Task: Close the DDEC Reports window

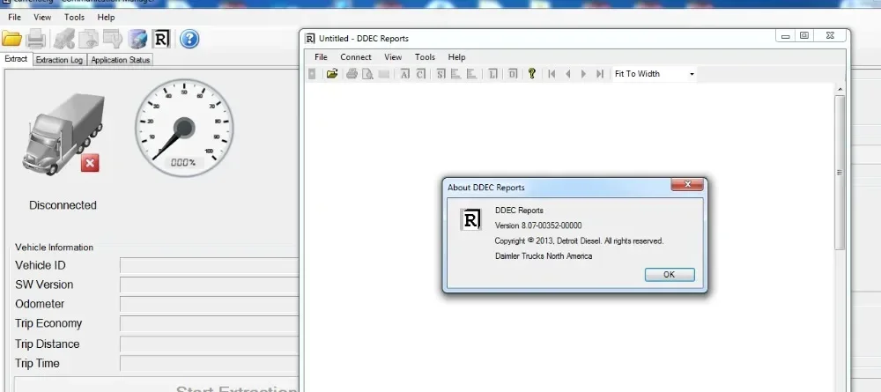Action: [830, 36]
